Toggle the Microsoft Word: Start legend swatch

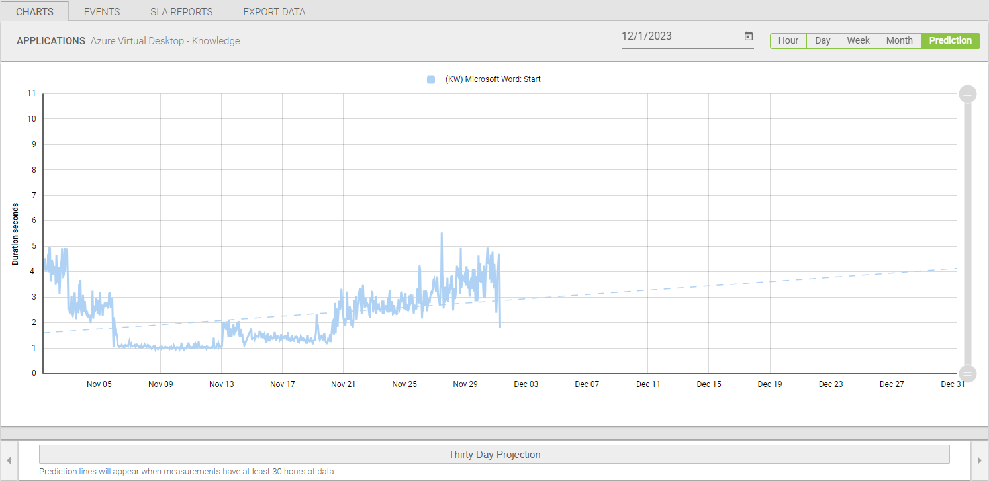point(431,79)
